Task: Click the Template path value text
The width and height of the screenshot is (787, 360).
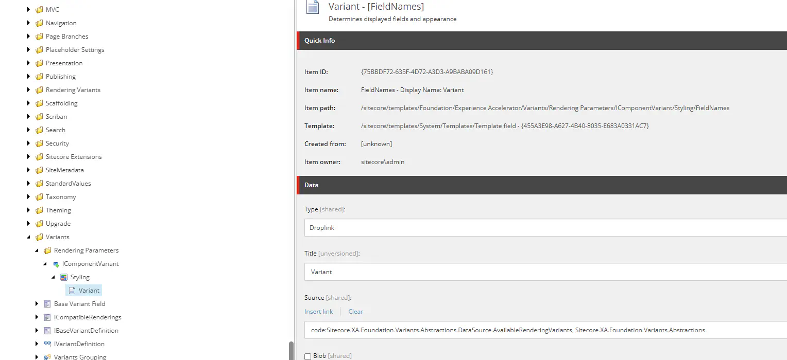Action: point(505,126)
